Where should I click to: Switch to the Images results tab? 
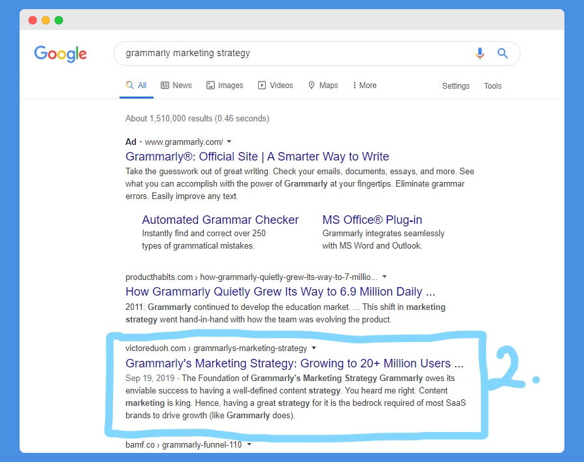[x=225, y=85]
